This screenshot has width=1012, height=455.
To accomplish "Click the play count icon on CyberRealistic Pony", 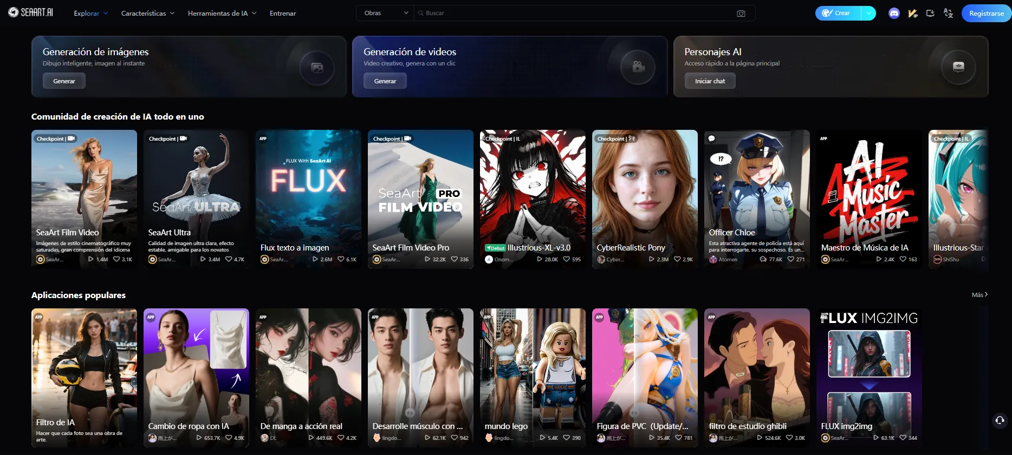I will point(652,259).
